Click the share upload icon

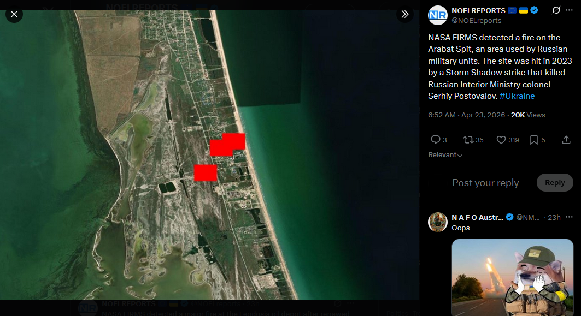coord(566,140)
